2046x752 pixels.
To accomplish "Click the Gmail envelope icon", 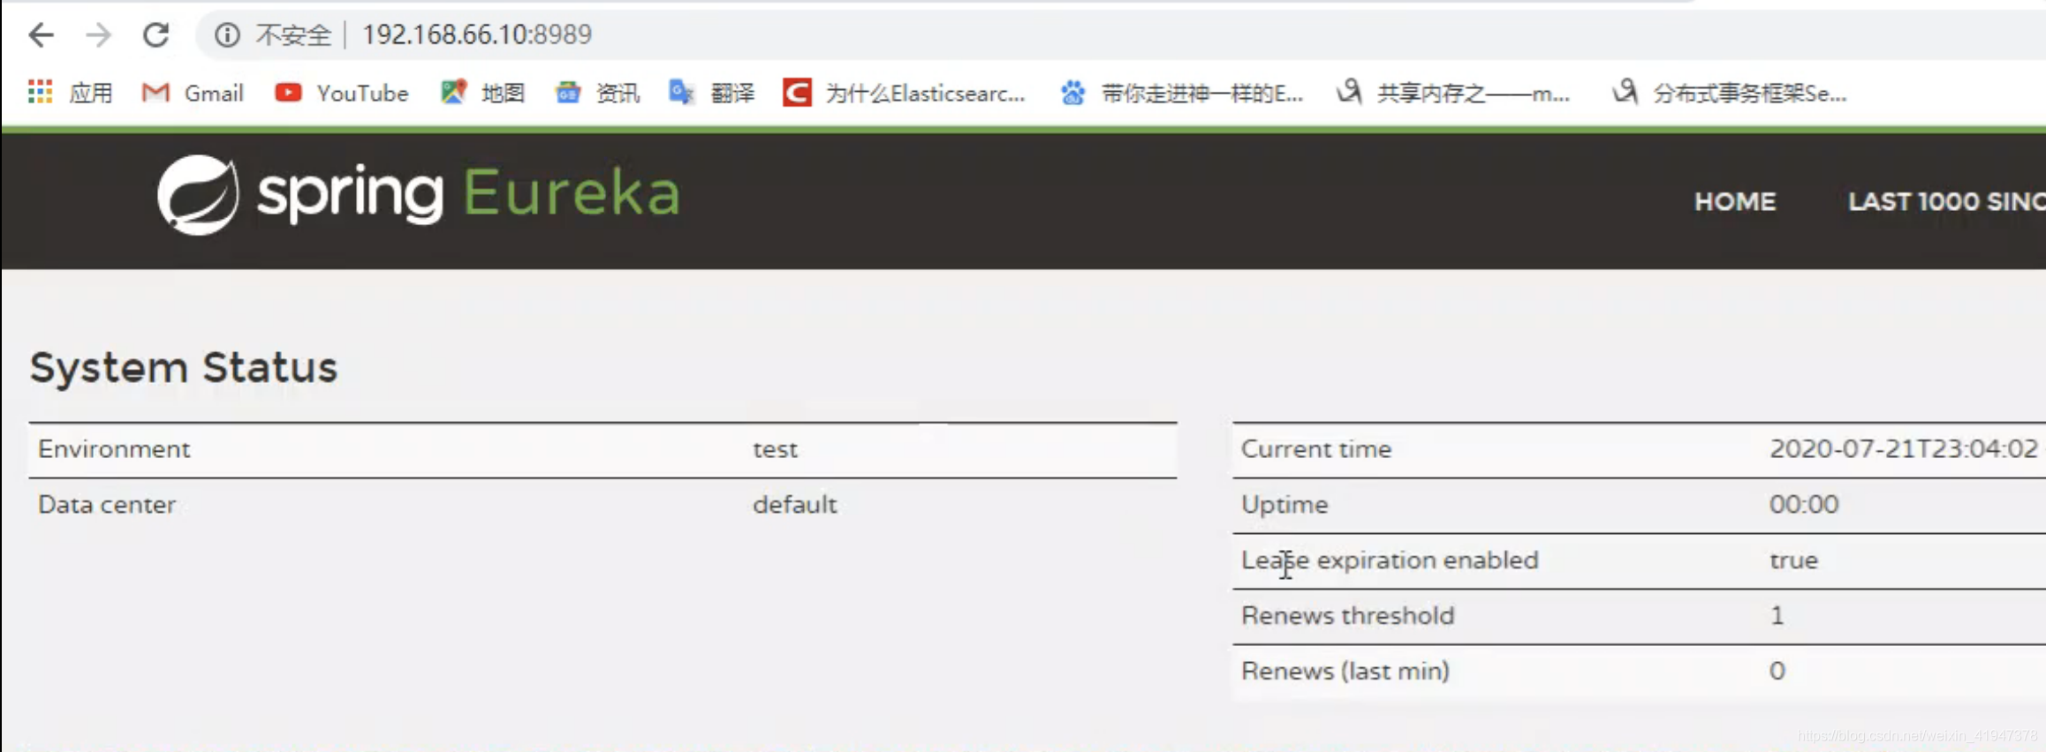I will [155, 92].
